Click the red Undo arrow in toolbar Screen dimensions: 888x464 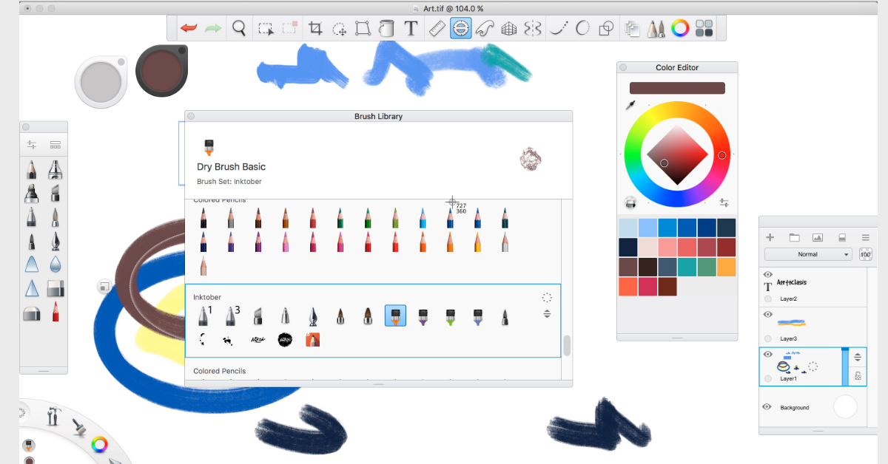(189, 28)
